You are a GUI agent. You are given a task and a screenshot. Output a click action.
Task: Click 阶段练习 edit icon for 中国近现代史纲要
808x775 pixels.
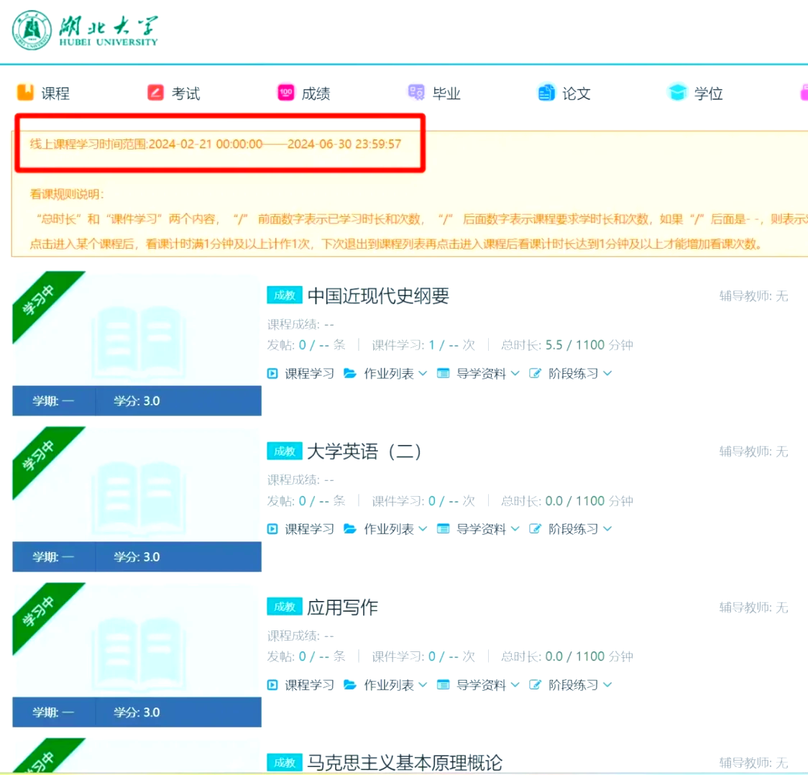[x=536, y=373]
